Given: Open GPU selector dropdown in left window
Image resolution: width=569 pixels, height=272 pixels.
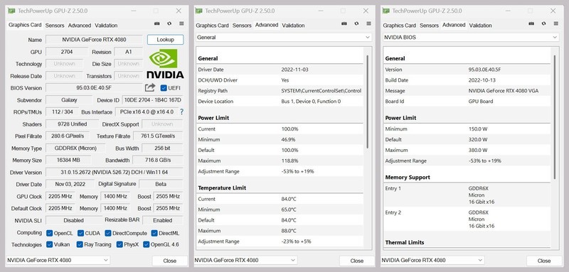Looking at the screenshot, I should coord(58,260).
